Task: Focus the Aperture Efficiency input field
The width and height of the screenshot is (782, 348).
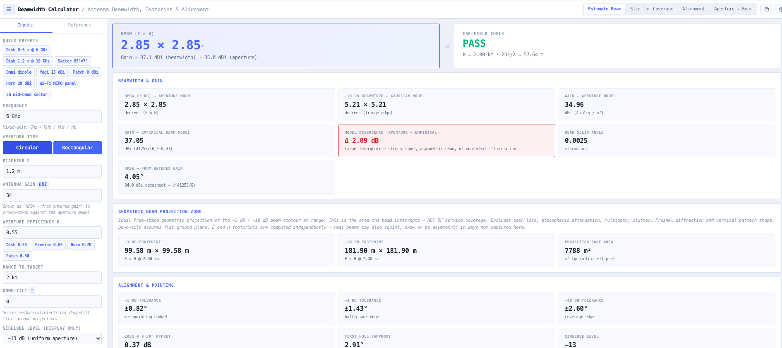Action: [x=52, y=233]
